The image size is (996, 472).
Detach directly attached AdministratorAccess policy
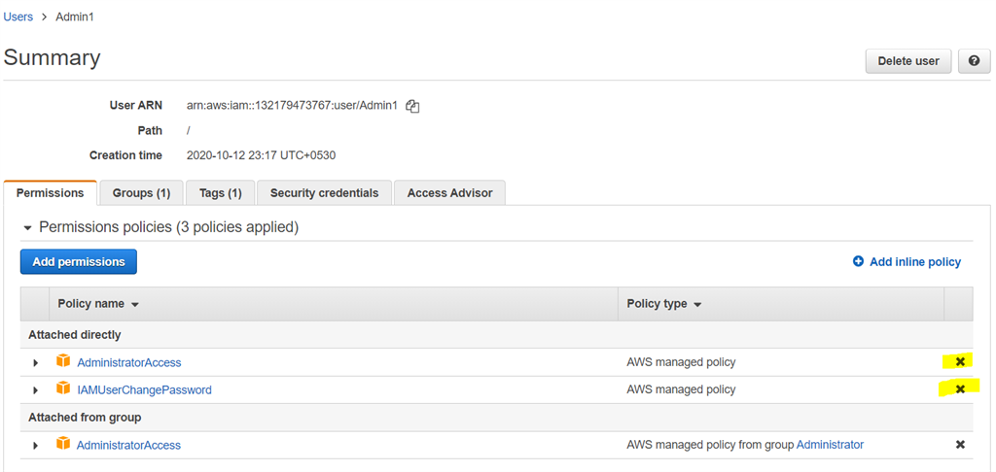(960, 361)
